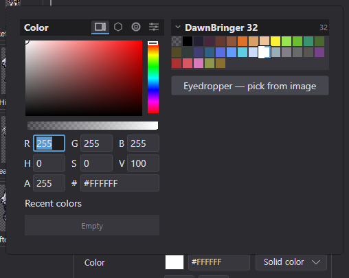Focus the S saturation input field
This screenshot has height=278, width=349.
[96, 163]
